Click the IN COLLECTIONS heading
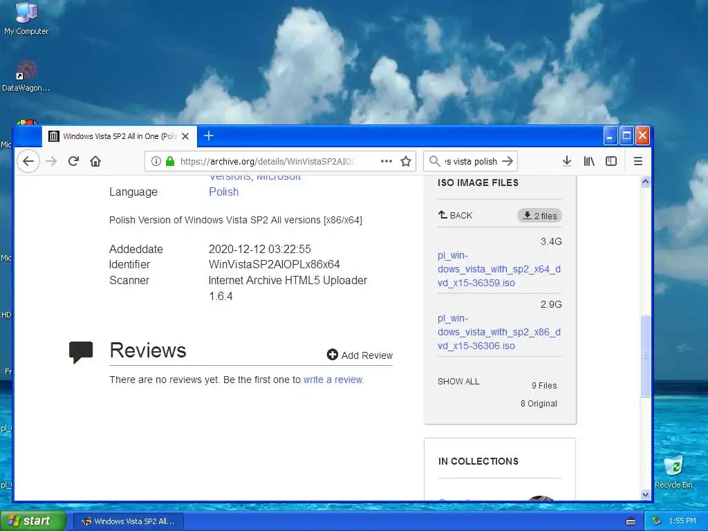 (478, 461)
